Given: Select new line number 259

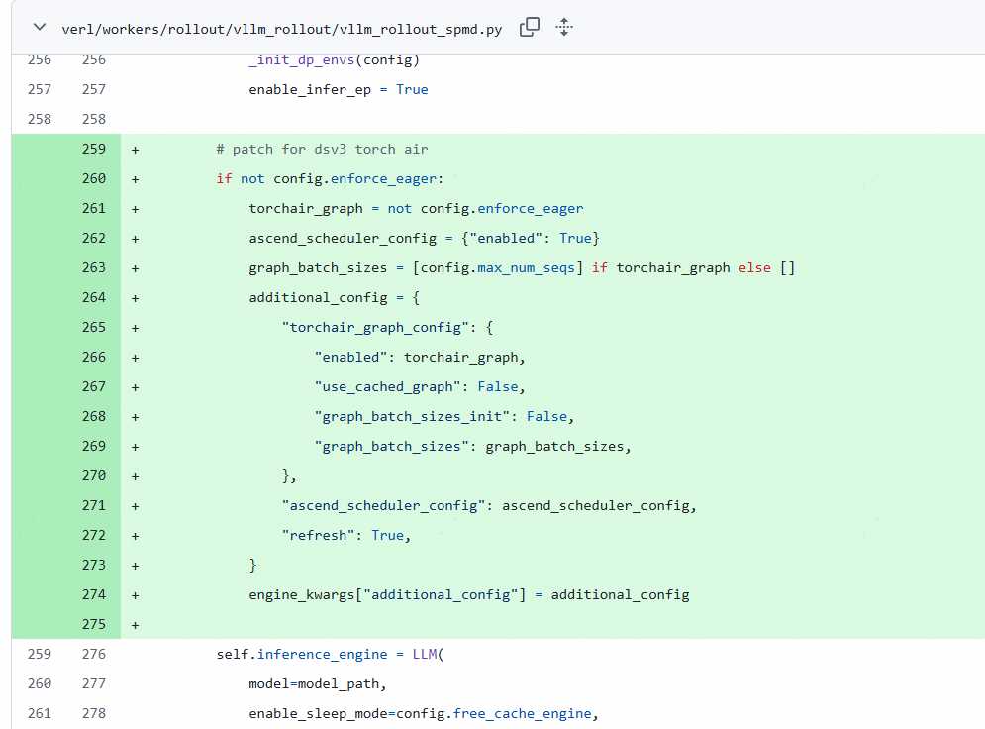Looking at the screenshot, I should coord(94,149).
